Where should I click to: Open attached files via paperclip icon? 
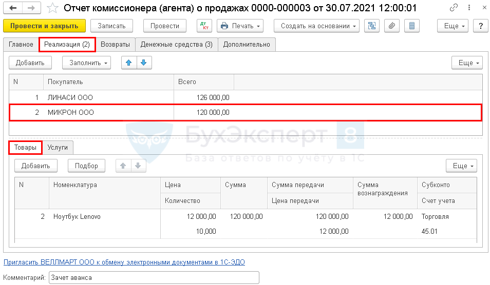coord(391,26)
